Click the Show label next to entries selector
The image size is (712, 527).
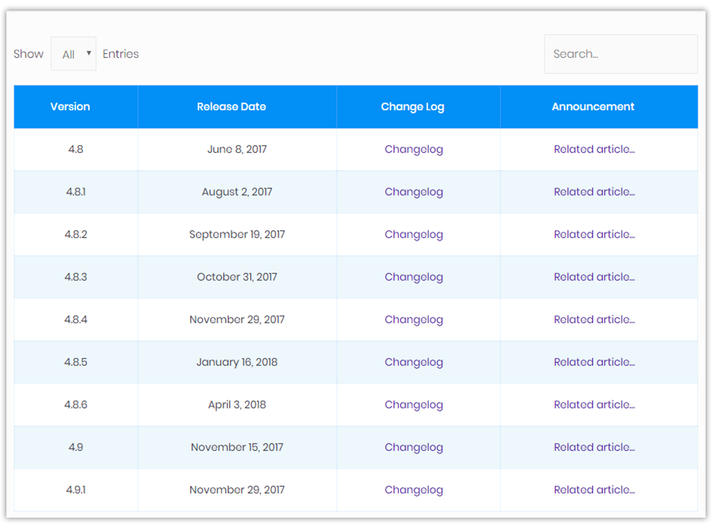click(28, 53)
